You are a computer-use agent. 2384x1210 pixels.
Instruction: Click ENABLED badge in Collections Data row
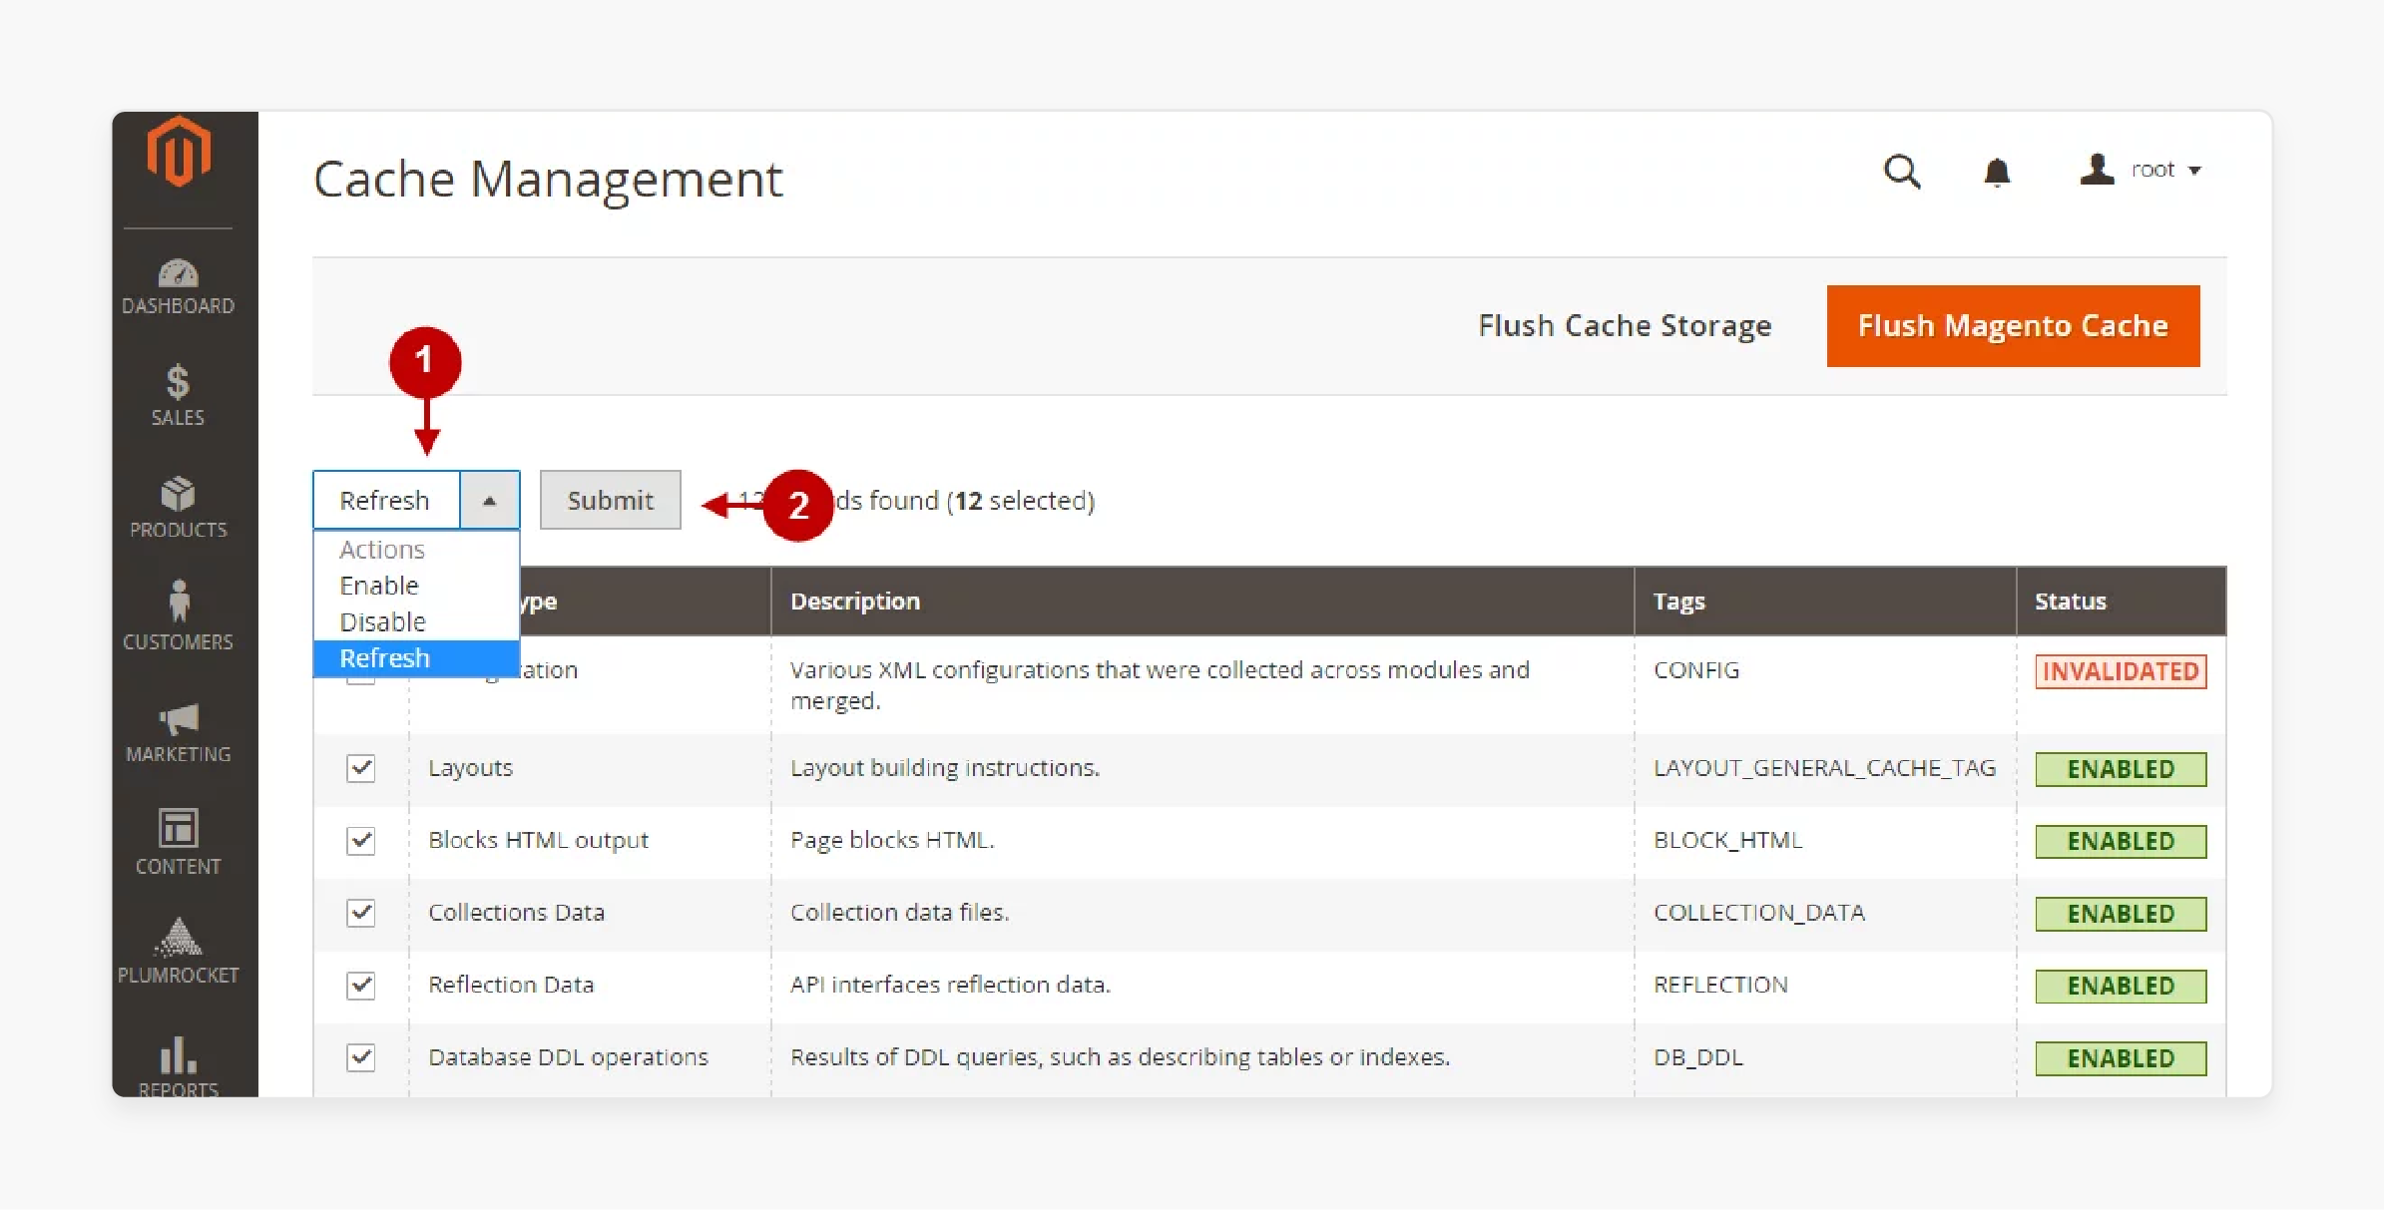2121,915
